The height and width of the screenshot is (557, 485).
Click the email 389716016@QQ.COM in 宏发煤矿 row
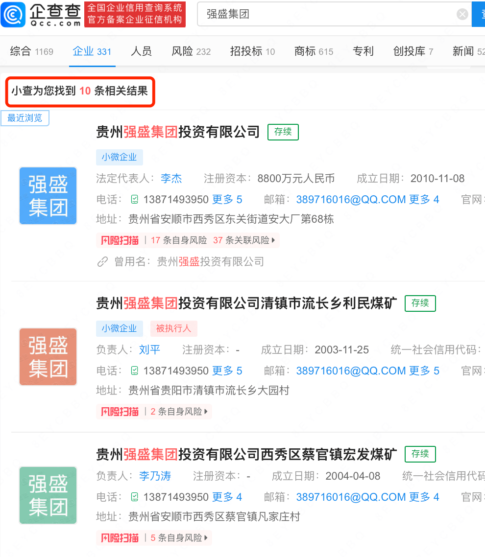coord(351,497)
